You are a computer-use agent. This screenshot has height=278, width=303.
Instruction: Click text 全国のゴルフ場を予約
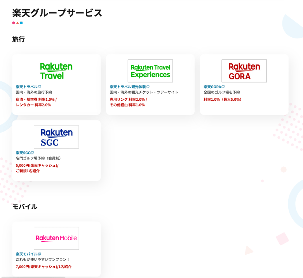[222, 92]
